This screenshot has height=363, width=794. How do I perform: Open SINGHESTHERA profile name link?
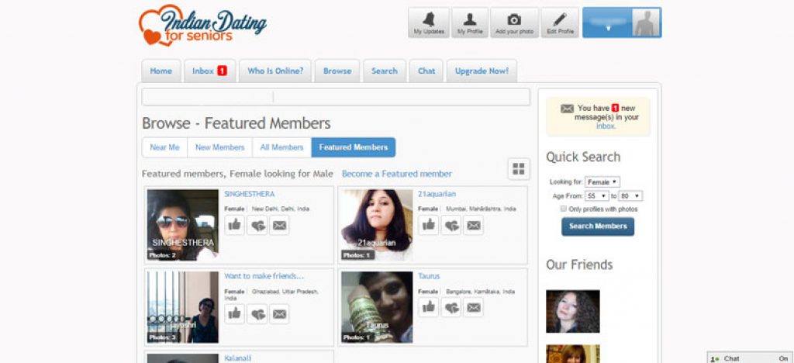pyautogui.click(x=250, y=194)
